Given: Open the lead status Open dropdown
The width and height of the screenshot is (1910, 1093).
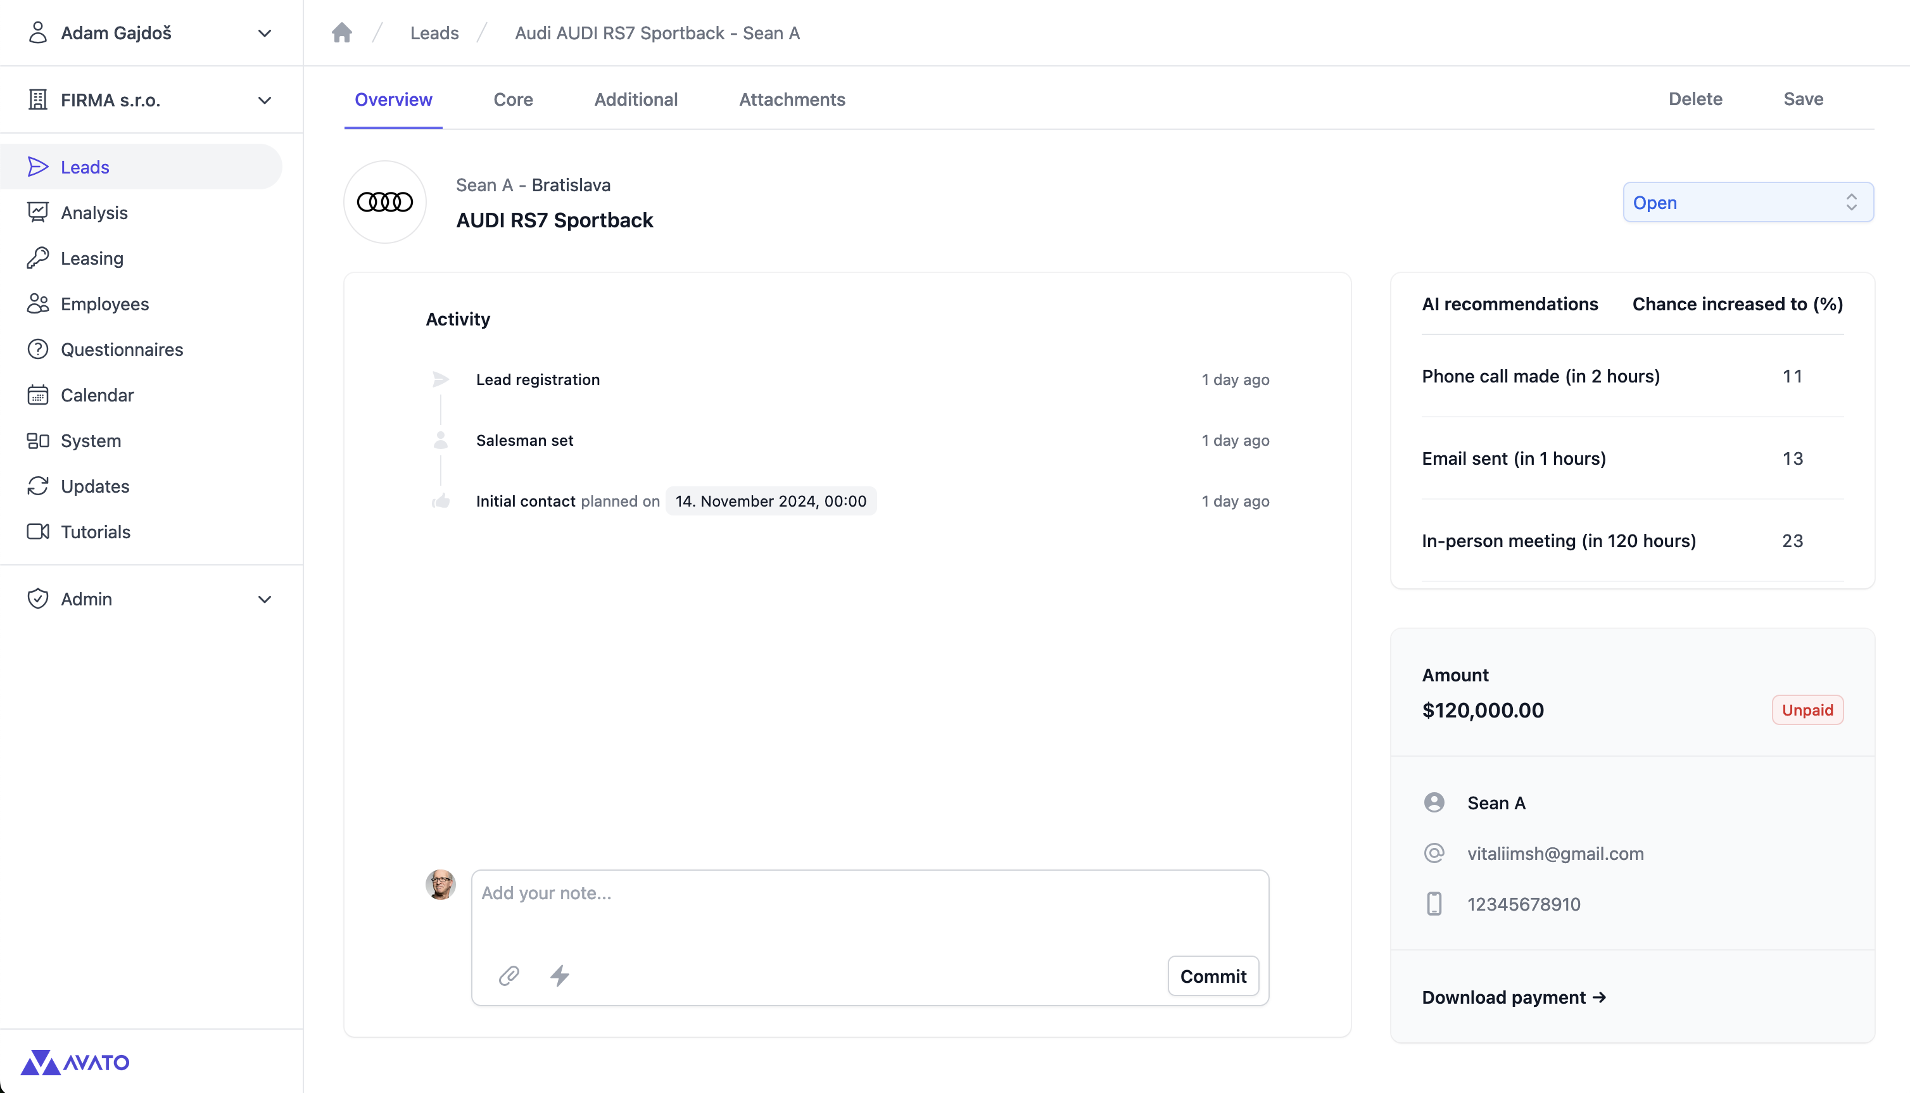Looking at the screenshot, I should (x=1748, y=202).
